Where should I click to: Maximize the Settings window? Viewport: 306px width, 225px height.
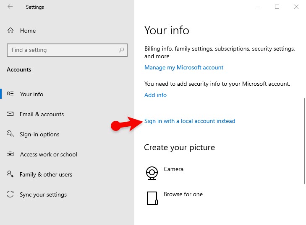tap(277, 7)
